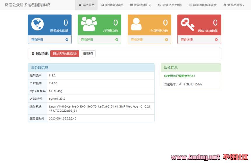
Task: Open 登录回调日志 menu item
Action: coord(141,5)
